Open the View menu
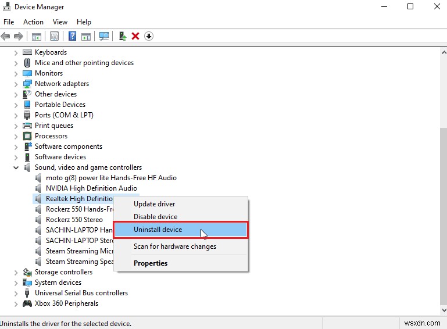The height and width of the screenshot is (329, 447). point(60,22)
